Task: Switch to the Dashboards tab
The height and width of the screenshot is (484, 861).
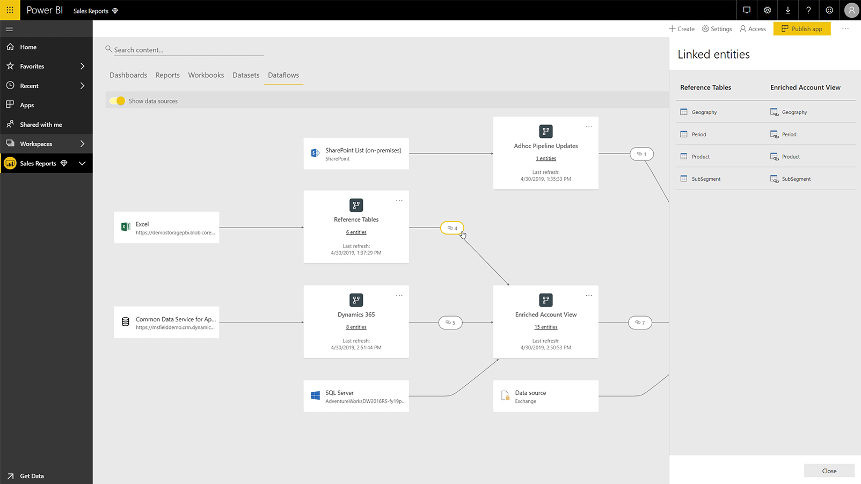Action: 128,75
